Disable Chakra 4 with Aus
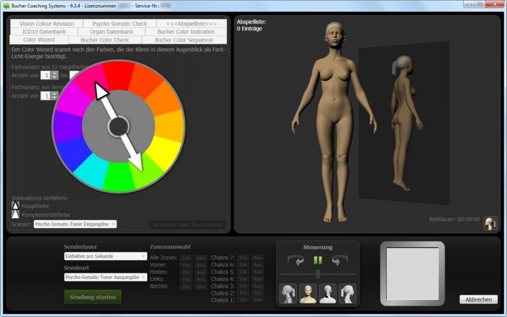 pos(258,279)
